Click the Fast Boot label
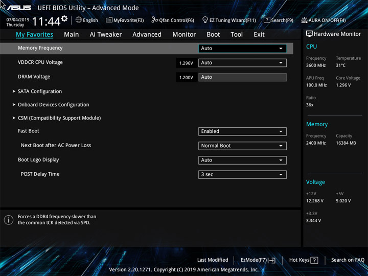This screenshot has height=276, width=368. [29, 131]
